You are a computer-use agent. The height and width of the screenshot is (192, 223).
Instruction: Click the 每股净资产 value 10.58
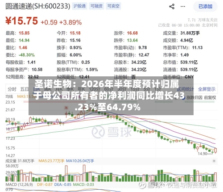click(37, 70)
